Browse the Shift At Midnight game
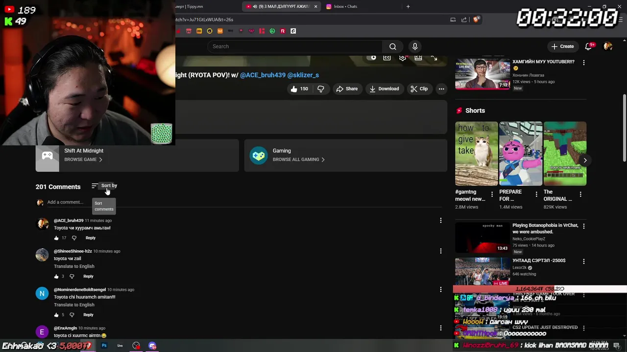This screenshot has height=352, width=627. [x=83, y=160]
